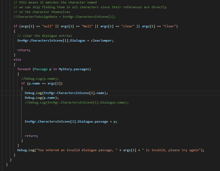Click the uncommented Debug.Log(p.name); statement
This screenshot has height=171, width=220.
coord(42,98)
